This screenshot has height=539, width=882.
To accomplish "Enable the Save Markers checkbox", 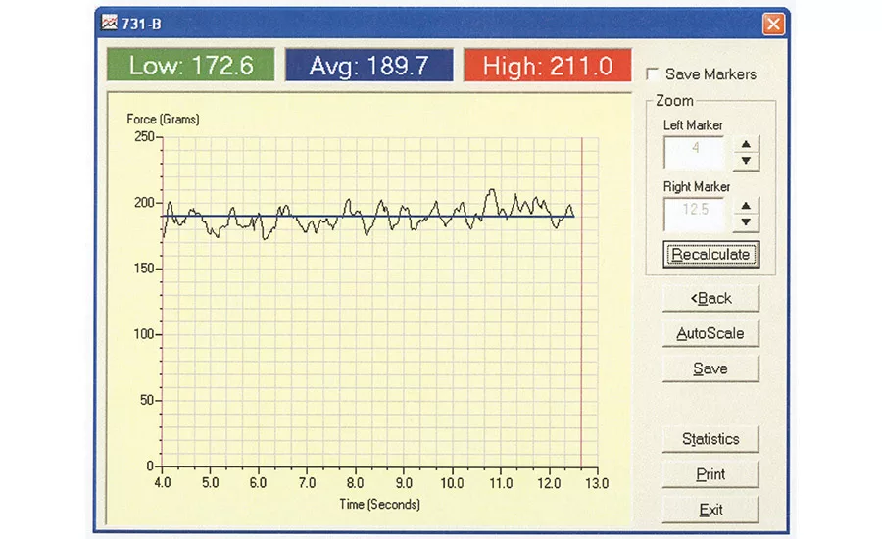I will [x=653, y=74].
